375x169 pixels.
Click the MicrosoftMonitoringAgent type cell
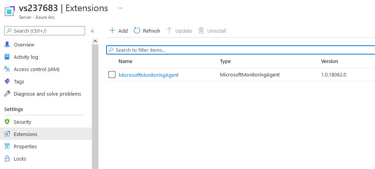tap(250, 75)
